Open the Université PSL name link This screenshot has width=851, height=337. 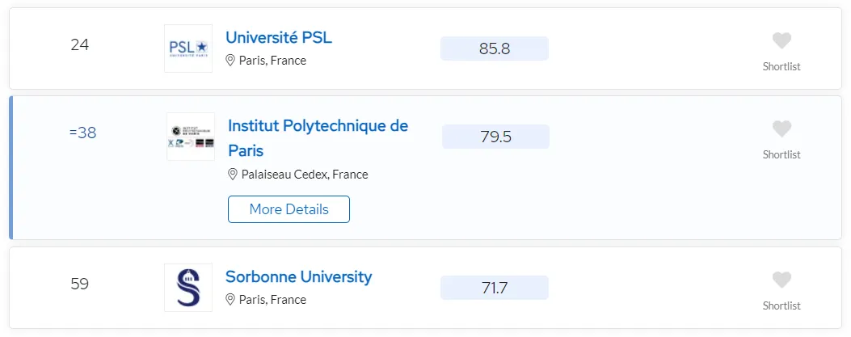pyautogui.click(x=279, y=37)
